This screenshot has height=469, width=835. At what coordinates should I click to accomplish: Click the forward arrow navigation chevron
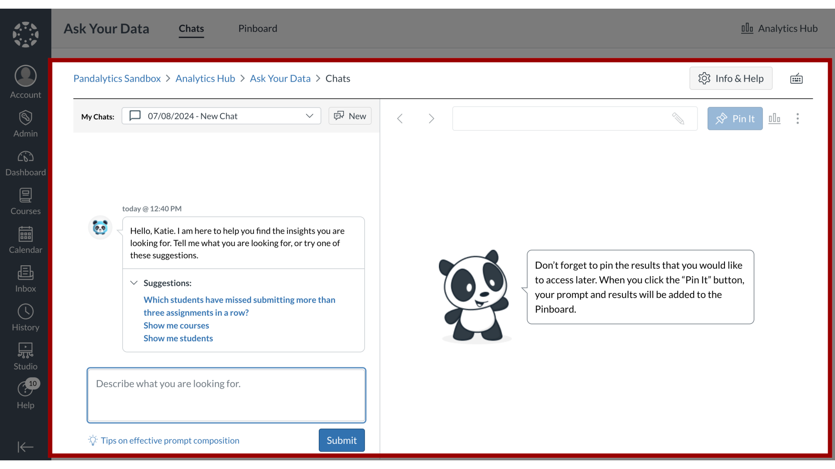click(431, 119)
